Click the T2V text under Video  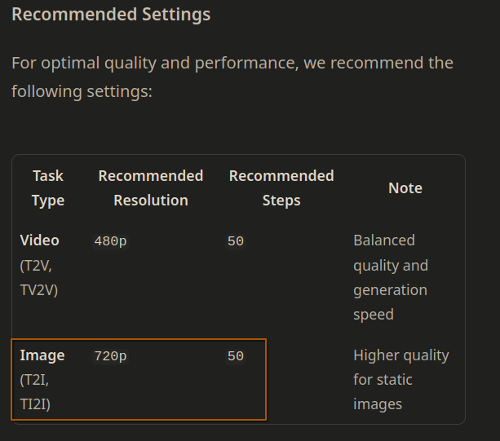(36, 266)
